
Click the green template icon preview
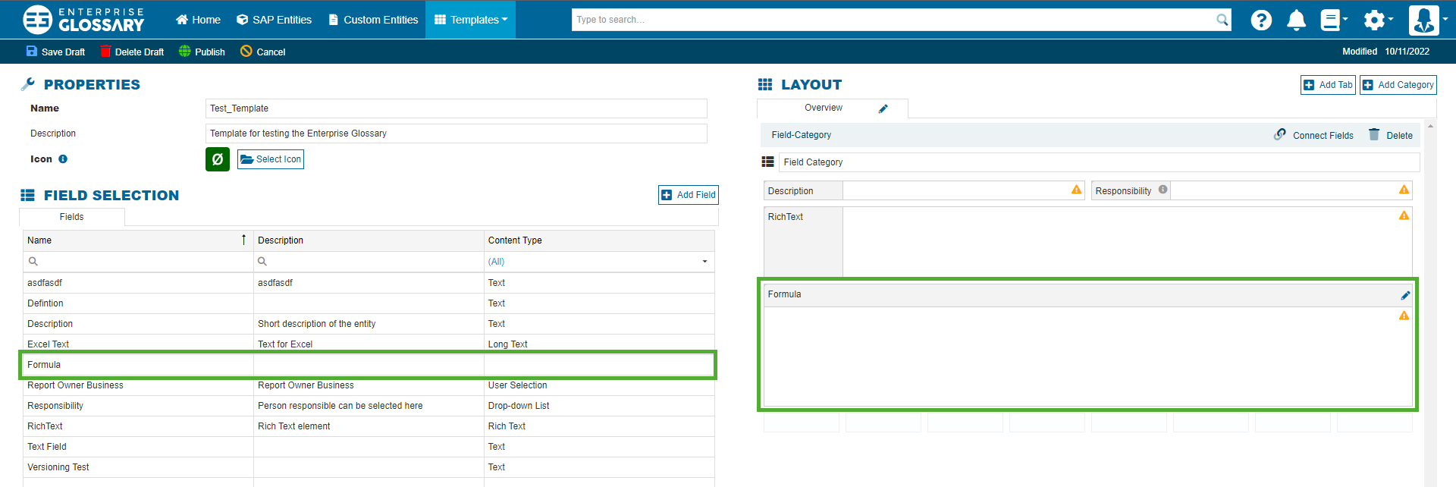(x=218, y=159)
